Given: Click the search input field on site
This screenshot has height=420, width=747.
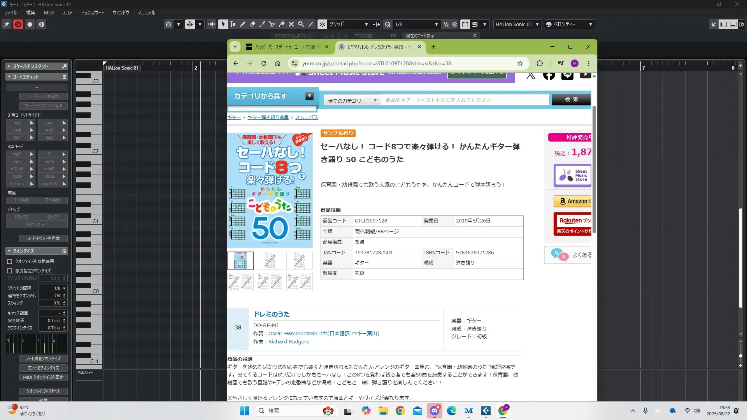Looking at the screenshot, I should [465, 100].
